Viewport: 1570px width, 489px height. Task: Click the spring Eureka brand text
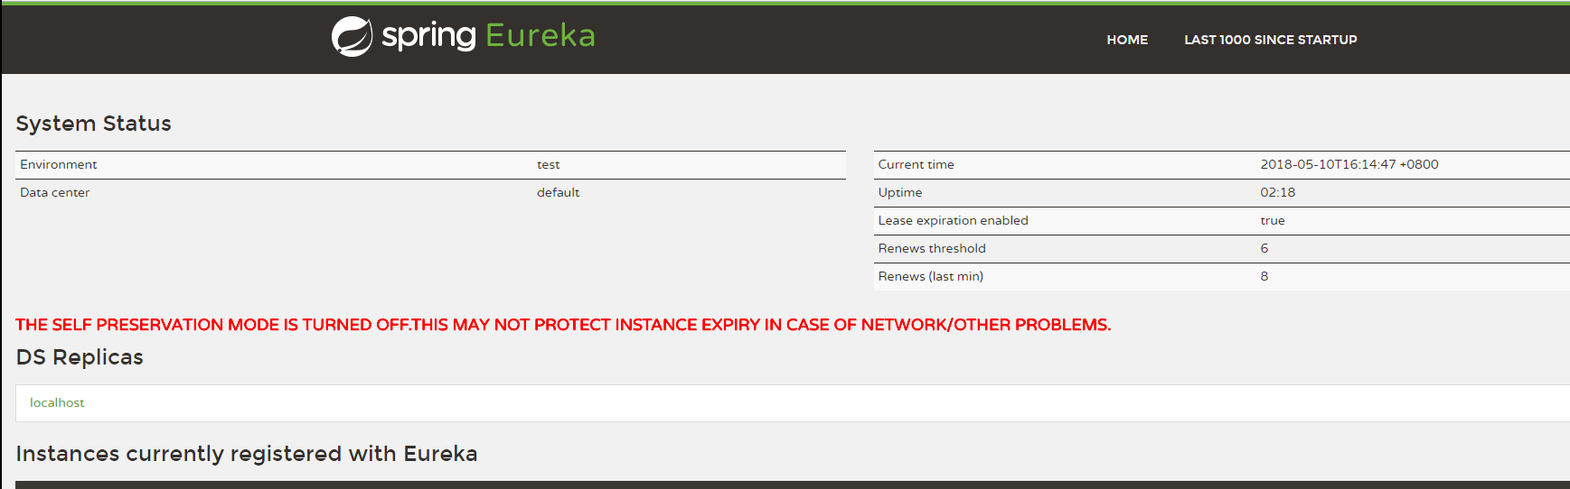coord(488,35)
